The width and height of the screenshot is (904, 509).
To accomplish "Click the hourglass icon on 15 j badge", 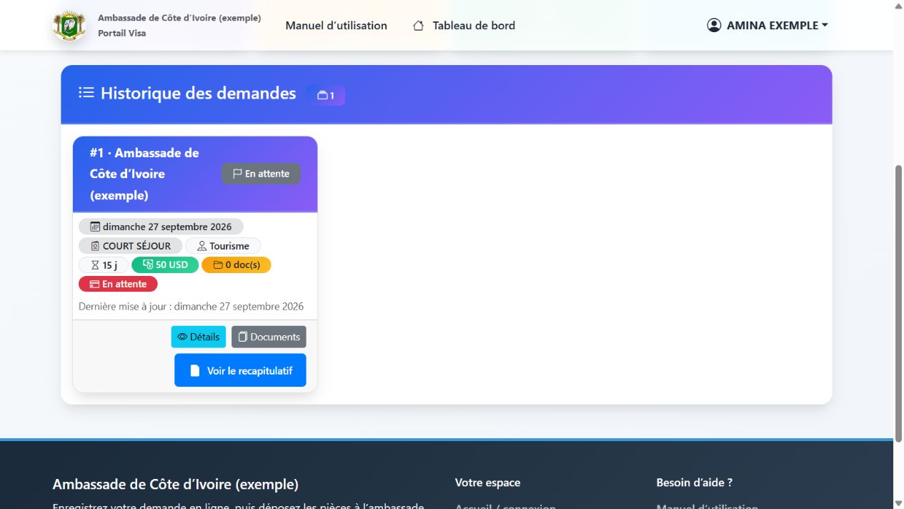I will point(95,265).
